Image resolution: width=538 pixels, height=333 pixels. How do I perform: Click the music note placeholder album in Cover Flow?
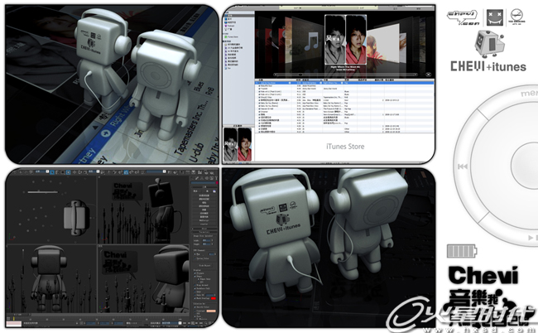point(311,42)
